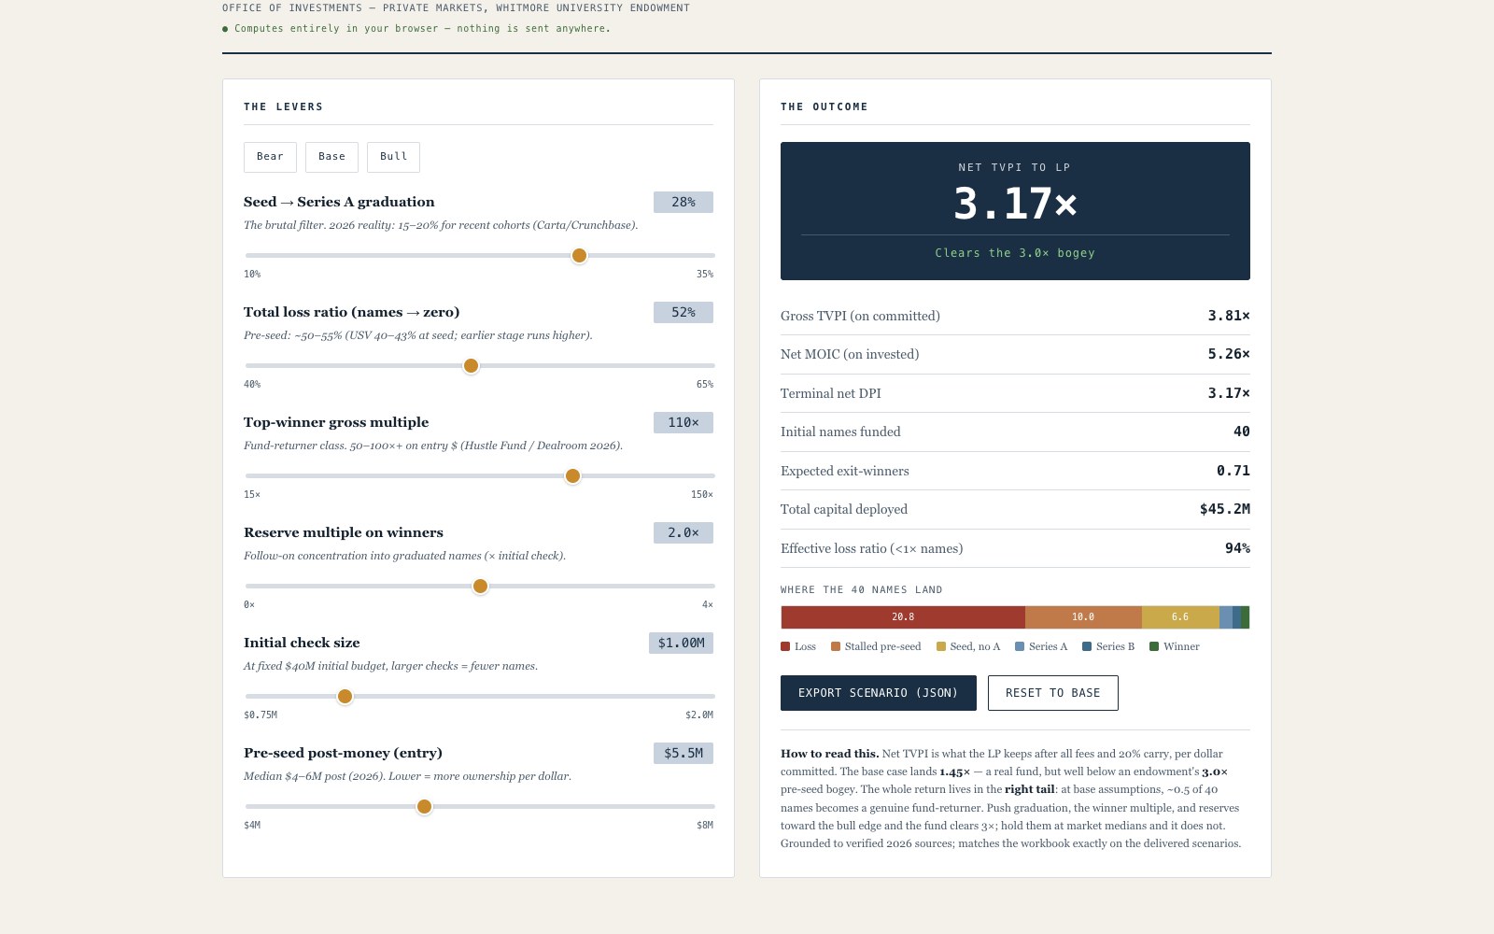Viewport: 1494px width, 934px height.
Task: Click the $5.5M post-money value badge
Action: coord(684,753)
